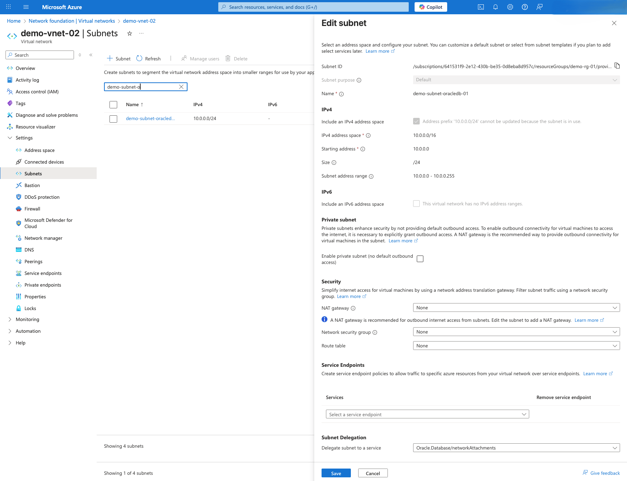Open Learn more about private subnets
The image size is (627, 481).
click(401, 240)
